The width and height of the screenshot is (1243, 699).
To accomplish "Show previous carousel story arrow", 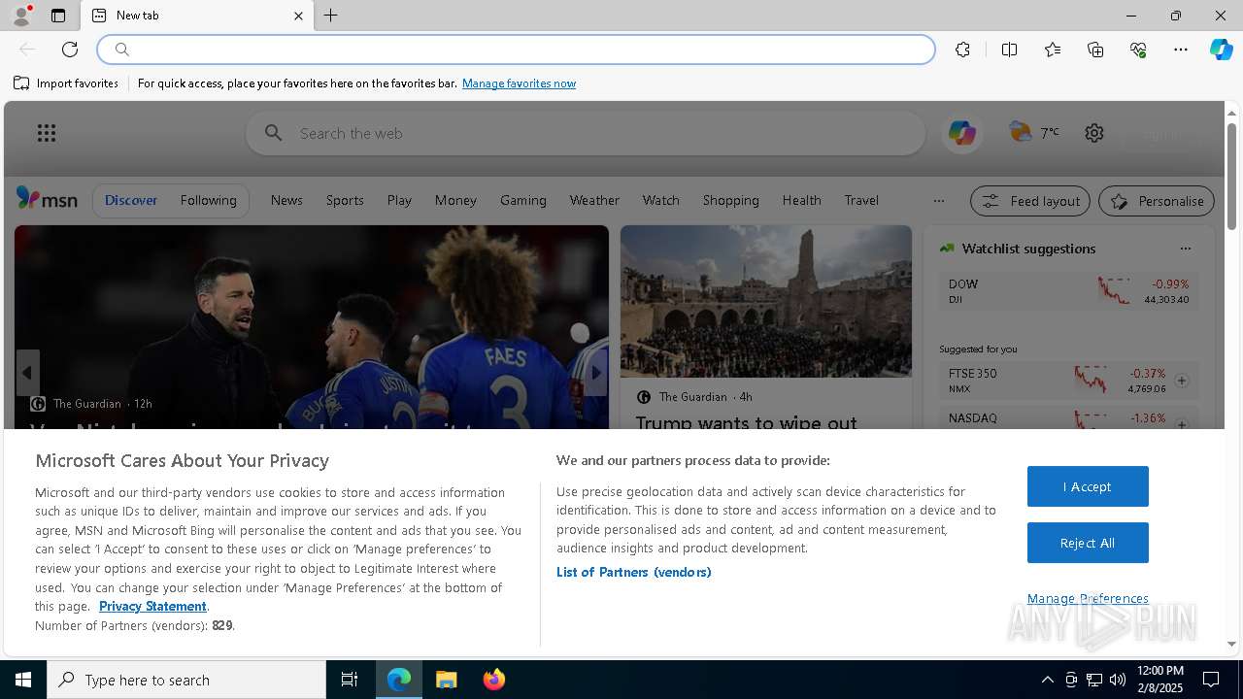I will [x=27, y=373].
